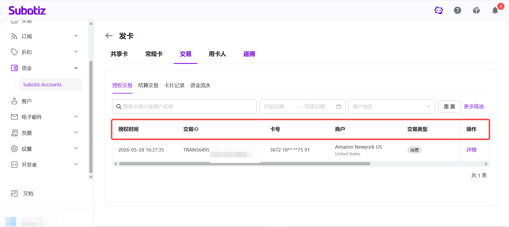Click the 交易类型 column header
The image size is (509, 227).
417,129
